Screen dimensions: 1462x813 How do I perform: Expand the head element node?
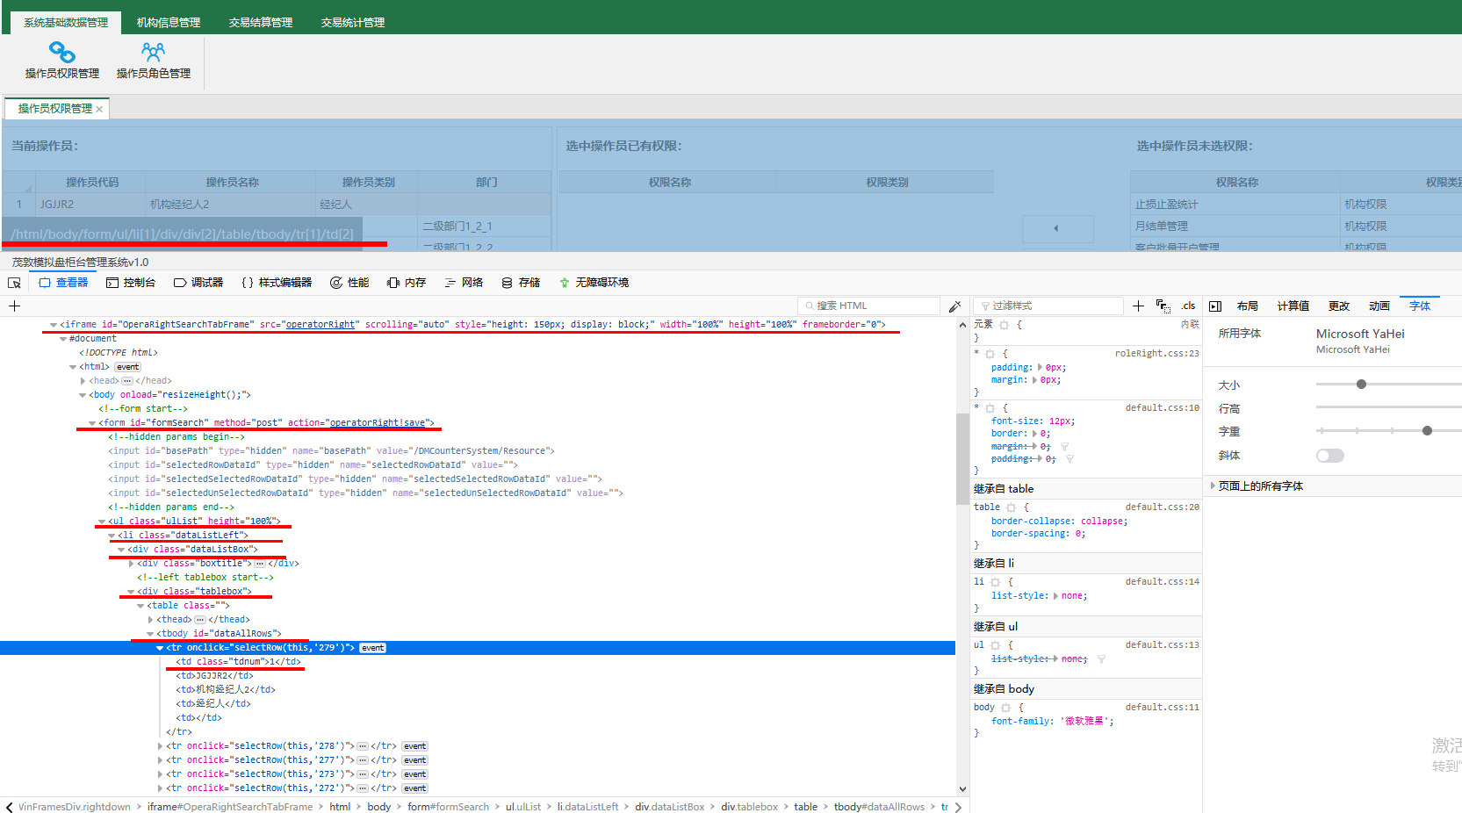click(x=83, y=381)
